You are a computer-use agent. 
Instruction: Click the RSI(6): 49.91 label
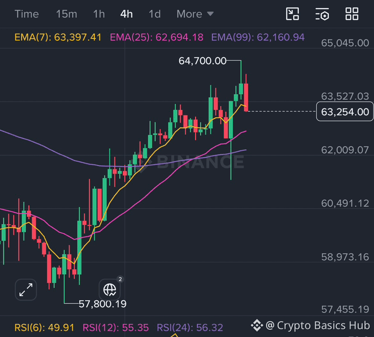(x=44, y=328)
